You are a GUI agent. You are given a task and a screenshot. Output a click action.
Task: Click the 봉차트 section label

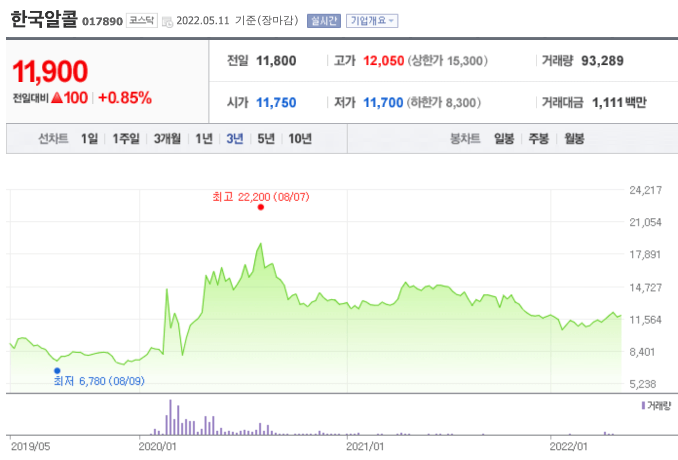(x=465, y=139)
